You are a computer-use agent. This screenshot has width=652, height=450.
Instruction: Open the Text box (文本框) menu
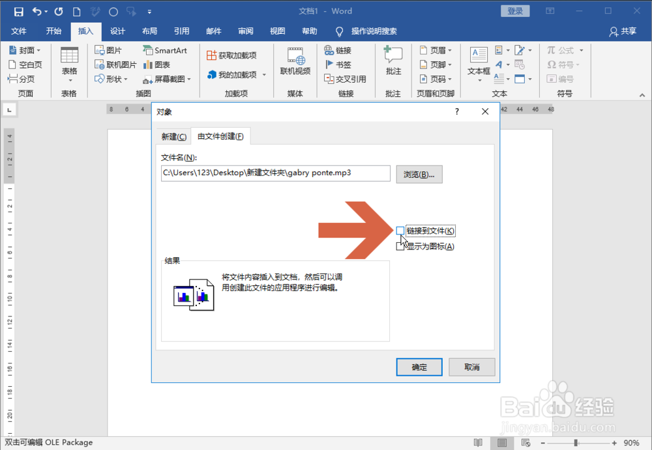pos(479,64)
